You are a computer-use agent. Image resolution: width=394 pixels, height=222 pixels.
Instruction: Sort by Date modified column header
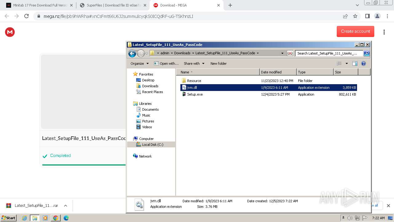[278, 72]
